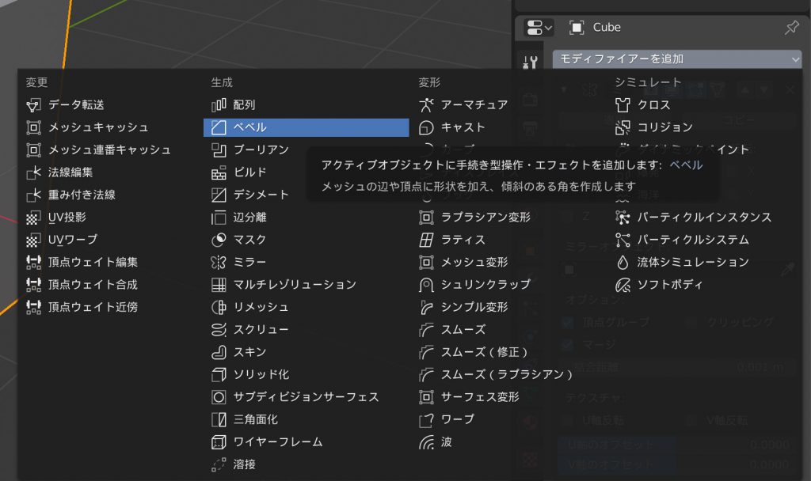The height and width of the screenshot is (481, 811).
Task: Select the ソフトボディ soft body icon
Action: point(623,285)
